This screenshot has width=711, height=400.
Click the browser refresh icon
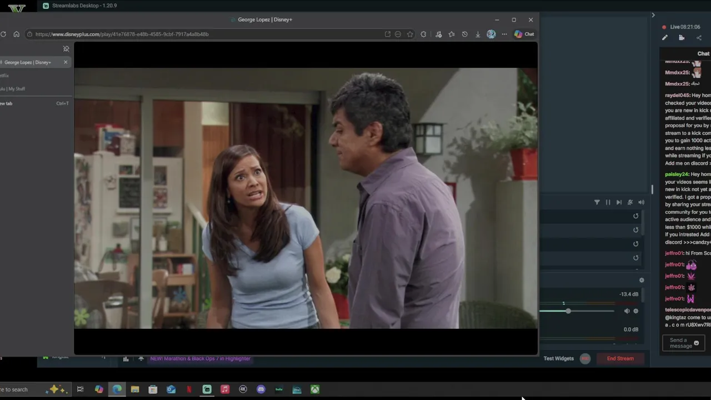(3, 34)
